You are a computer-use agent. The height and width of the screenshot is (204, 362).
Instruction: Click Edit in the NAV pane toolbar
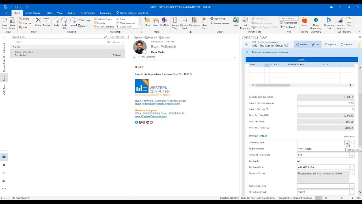[315, 44]
